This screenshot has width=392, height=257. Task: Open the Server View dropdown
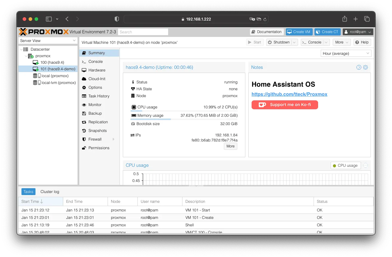pyautogui.click(x=48, y=41)
